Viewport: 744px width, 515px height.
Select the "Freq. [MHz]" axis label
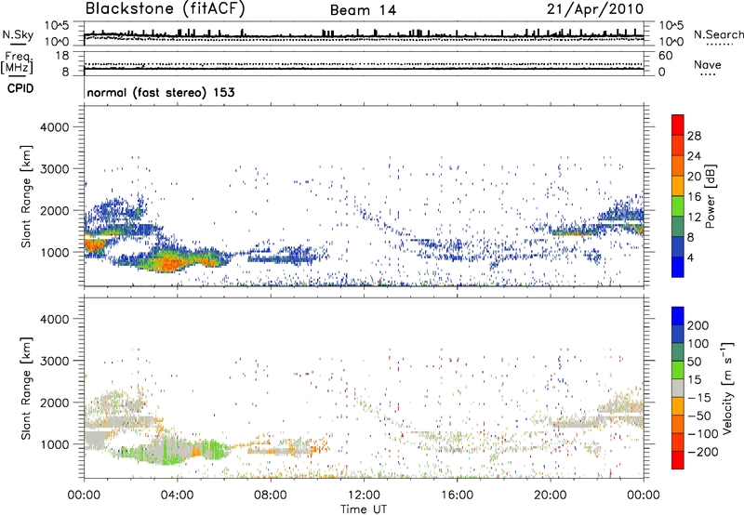(x=17, y=62)
